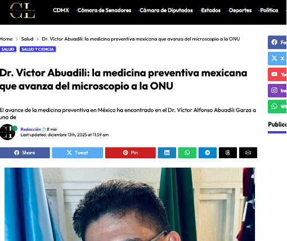Share article via WhatsApp icon button
This screenshot has height=241, width=287.
(187, 153)
